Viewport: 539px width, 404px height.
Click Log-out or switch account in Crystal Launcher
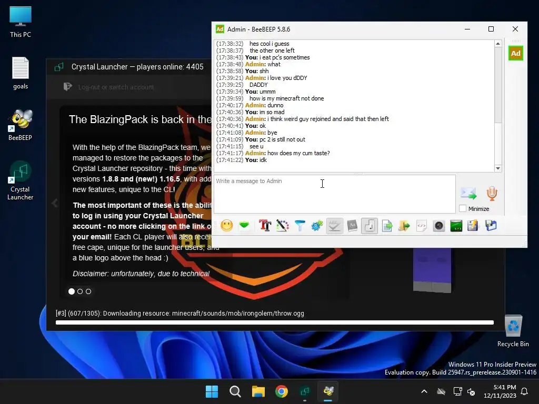pos(116,87)
